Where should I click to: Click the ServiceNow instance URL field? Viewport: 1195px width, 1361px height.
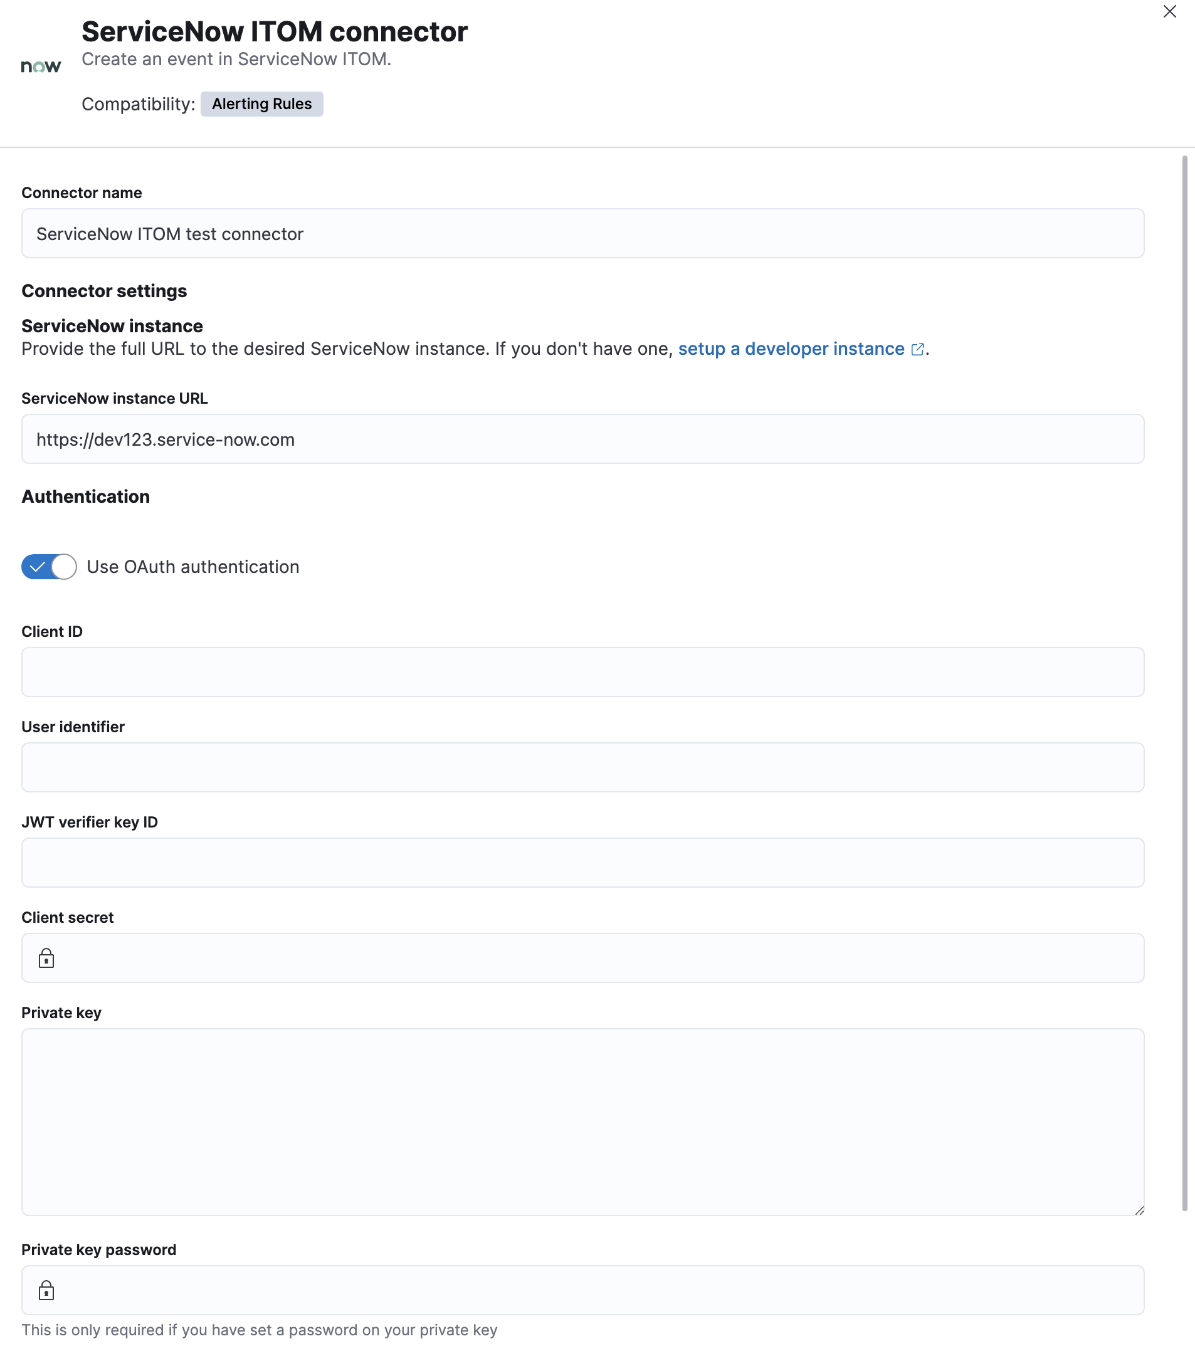tap(582, 439)
